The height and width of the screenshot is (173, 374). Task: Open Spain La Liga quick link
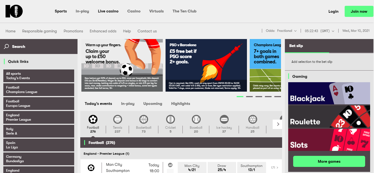pos(39,145)
